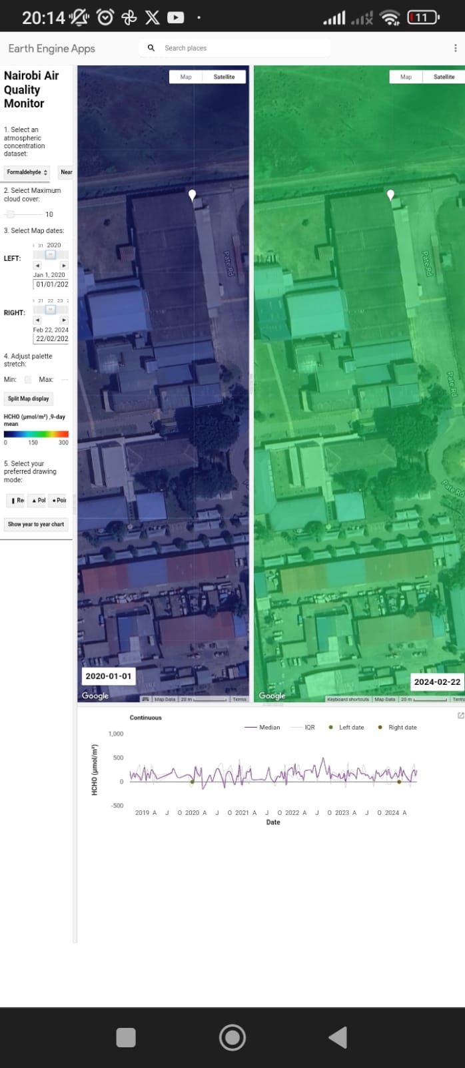Open Keyboard shortcuts on right map

tap(348, 700)
